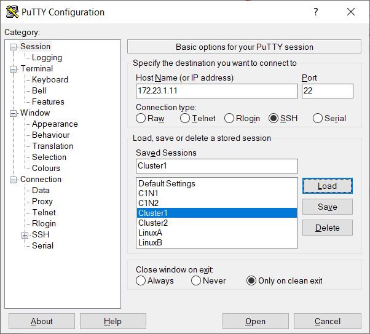The image size is (370, 334).
Task: Click the title bar help question mark
Action: 315,12
